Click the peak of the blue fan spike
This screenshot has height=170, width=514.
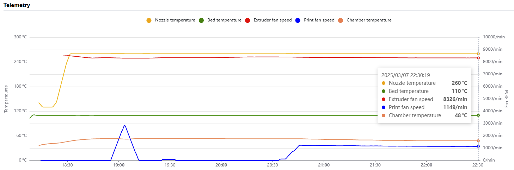(124, 125)
